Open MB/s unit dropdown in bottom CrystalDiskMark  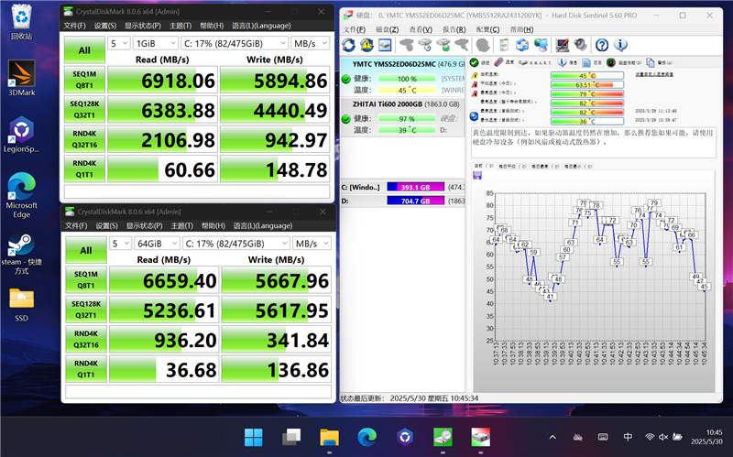pos(311,244)
